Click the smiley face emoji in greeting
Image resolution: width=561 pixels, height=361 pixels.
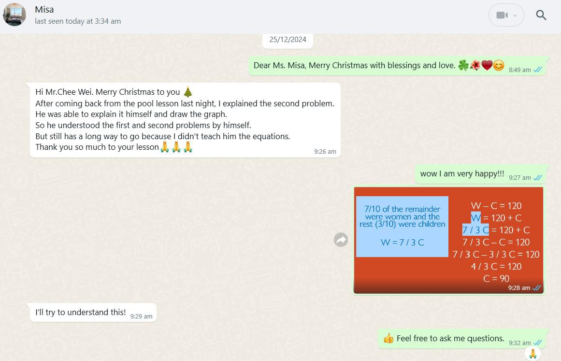click(499, 66)
